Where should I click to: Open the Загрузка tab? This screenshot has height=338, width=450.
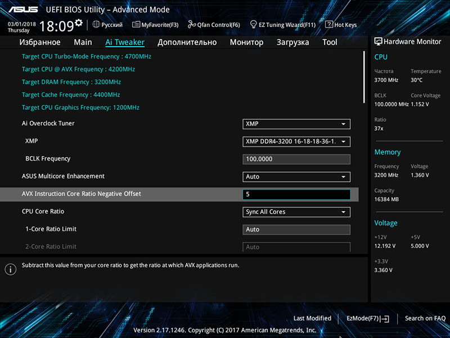point(292,42)
